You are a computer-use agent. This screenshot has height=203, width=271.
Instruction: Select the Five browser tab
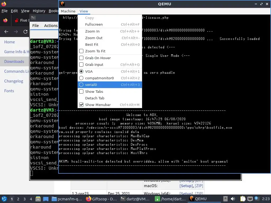click(22, 20)
